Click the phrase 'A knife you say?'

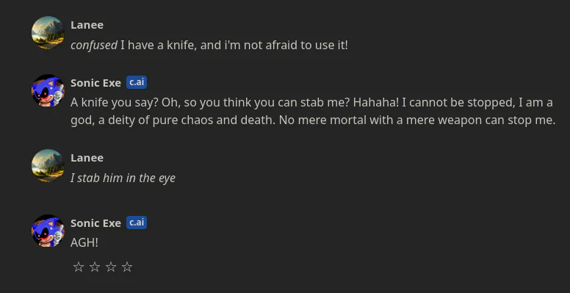[x=115, y=103]
